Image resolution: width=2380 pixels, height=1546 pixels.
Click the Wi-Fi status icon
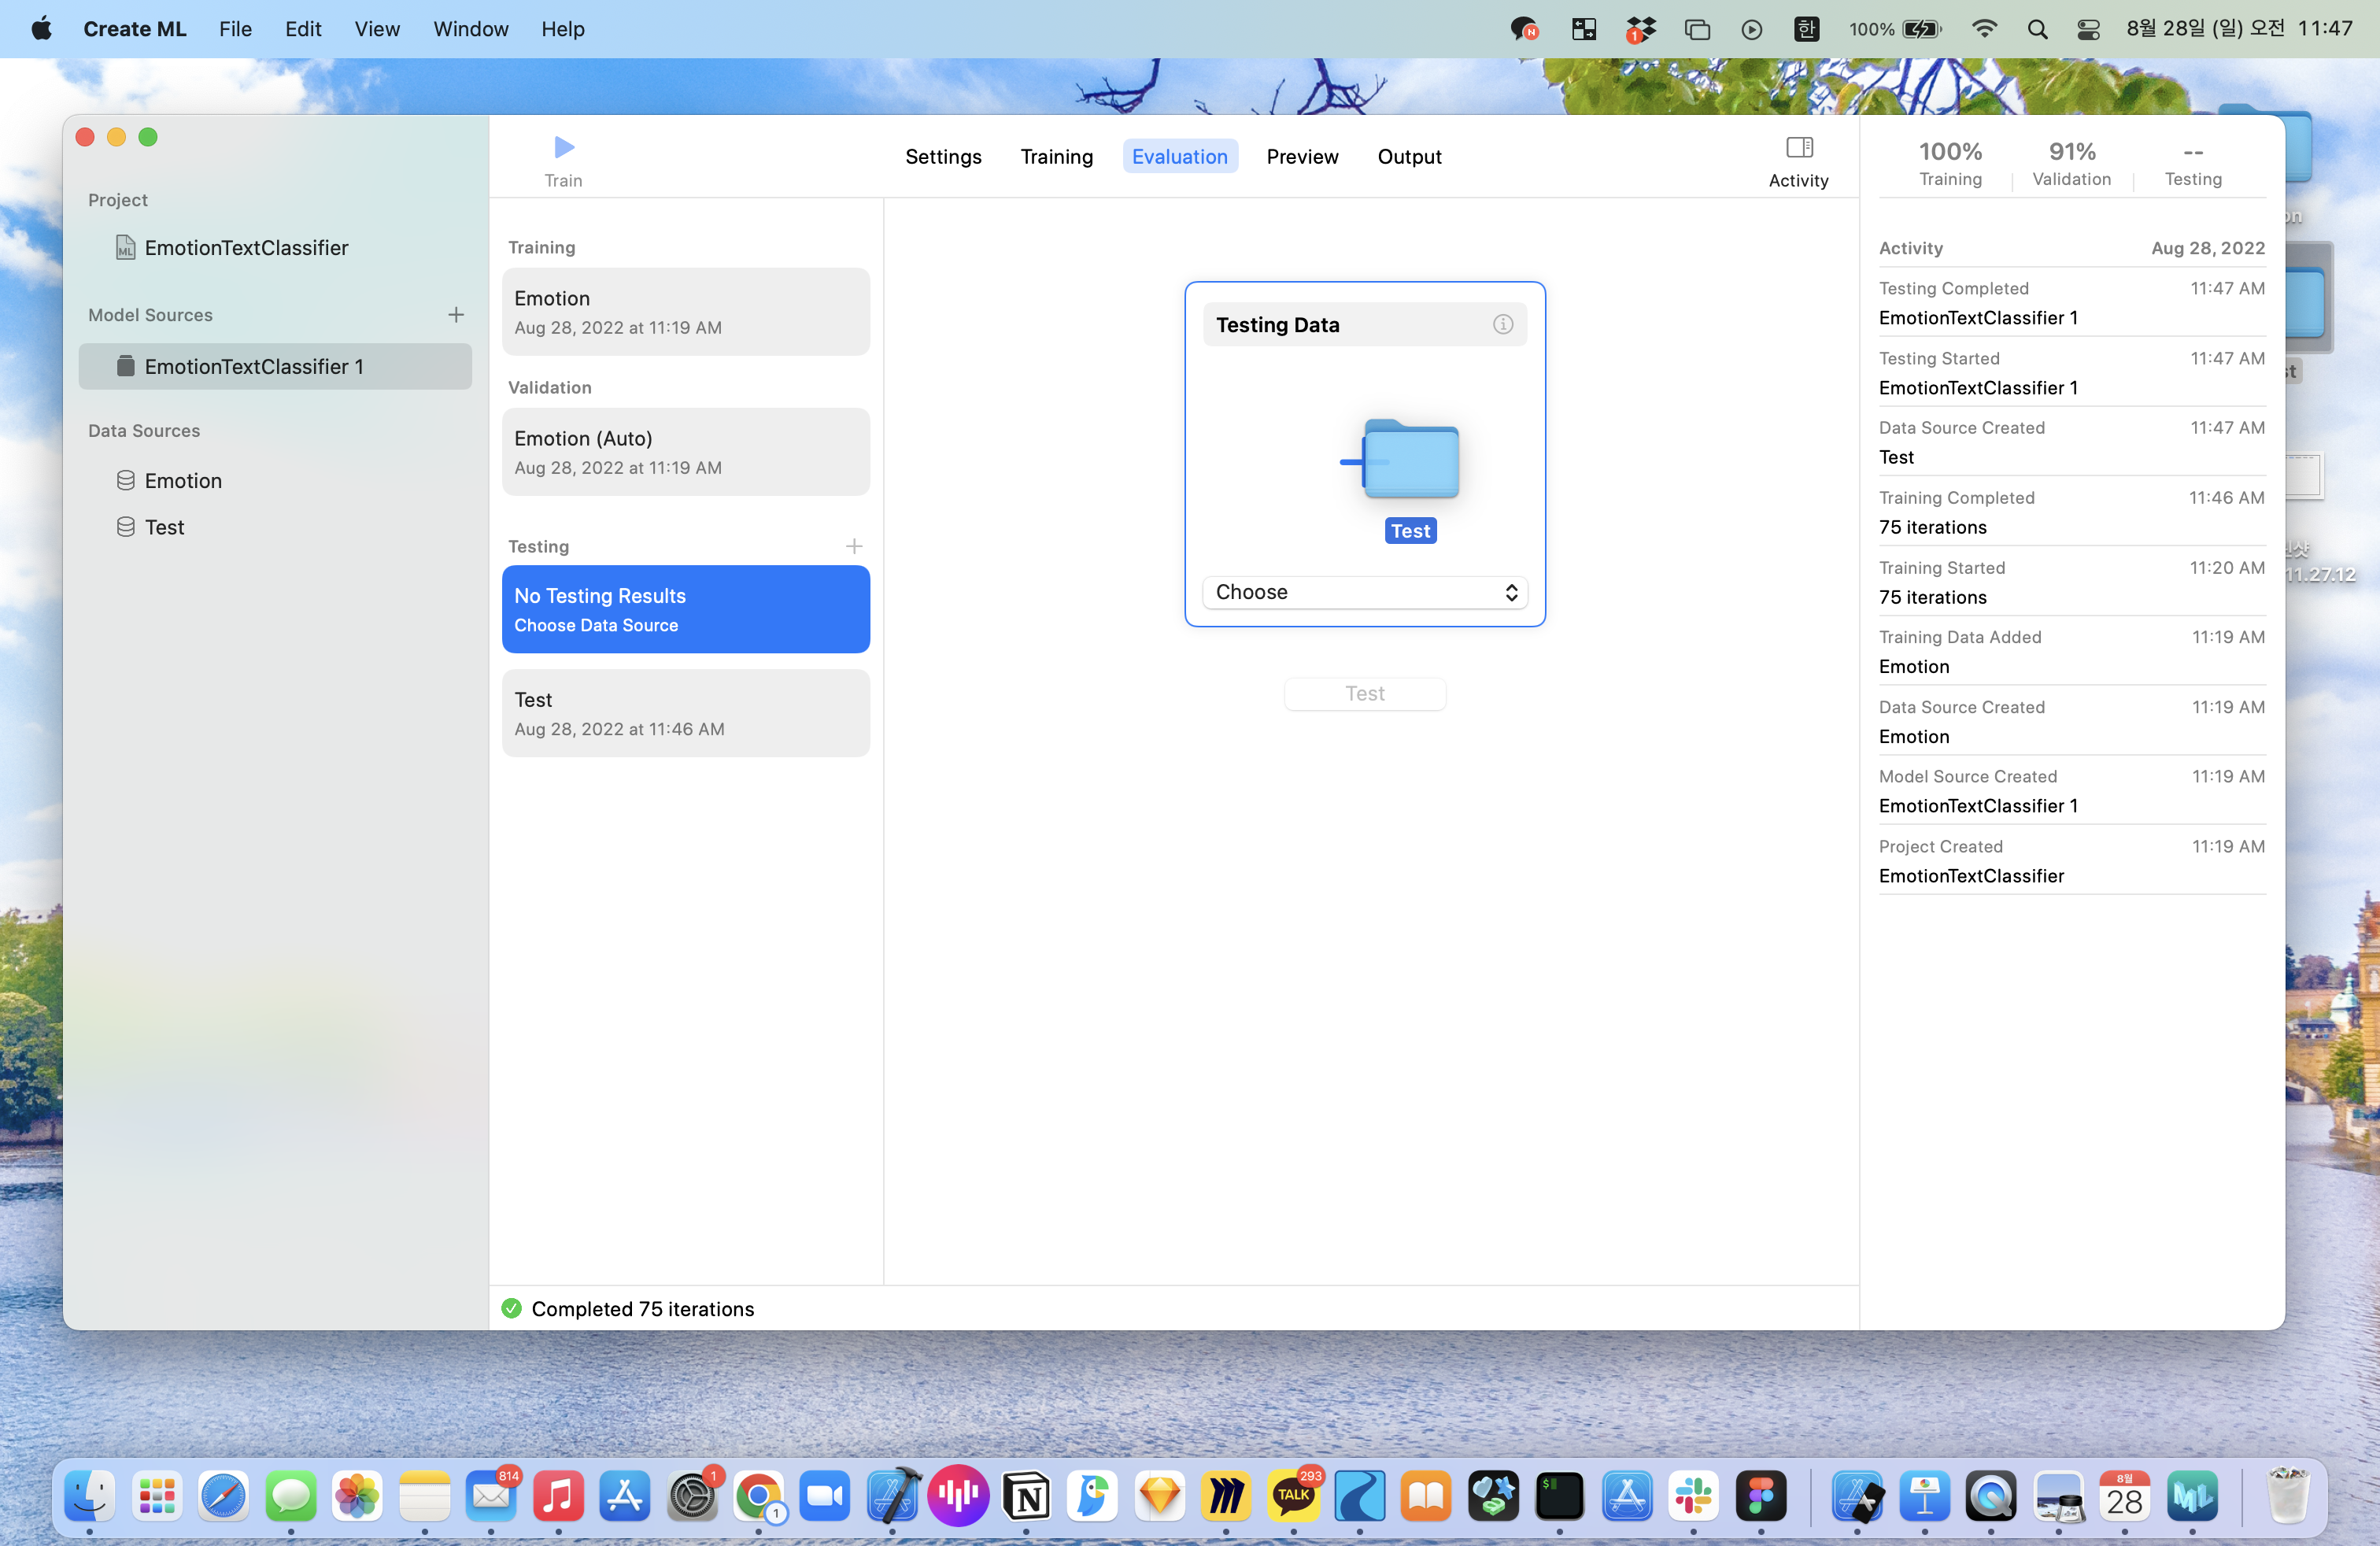point(1984,29)
